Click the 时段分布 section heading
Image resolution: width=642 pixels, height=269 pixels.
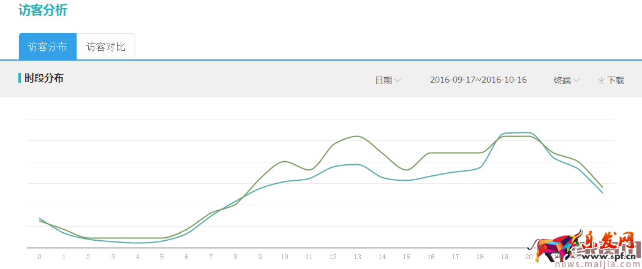pyautogui.click(x=44, y=78)
